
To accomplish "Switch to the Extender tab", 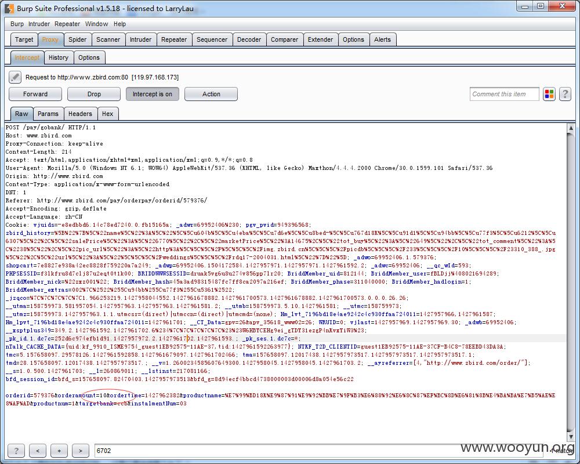I will click(x=320, y=39).
